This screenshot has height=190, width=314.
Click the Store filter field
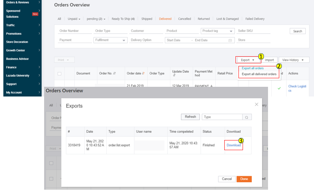253,40
